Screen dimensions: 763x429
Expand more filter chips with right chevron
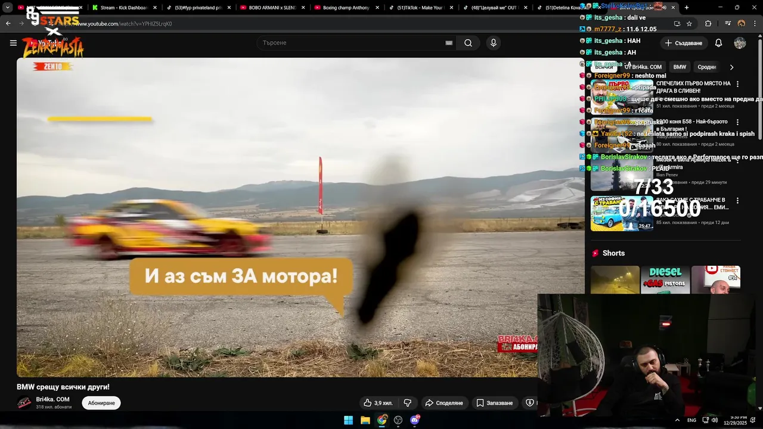tap(731, 67)
